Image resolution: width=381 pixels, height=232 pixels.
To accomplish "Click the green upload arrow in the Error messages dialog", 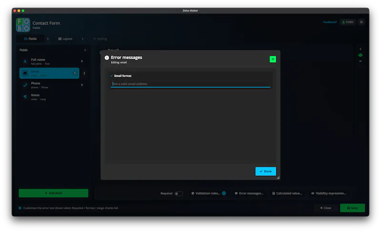I will click(x=272, y=59).
